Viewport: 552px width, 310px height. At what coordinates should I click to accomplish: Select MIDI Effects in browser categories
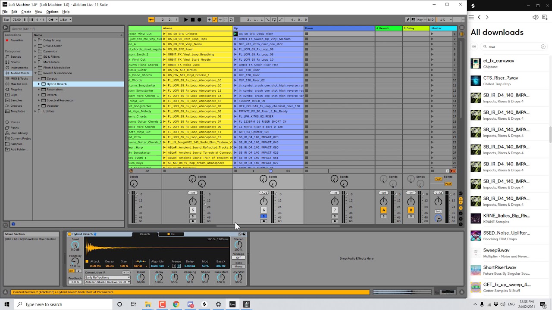[19, 78]
